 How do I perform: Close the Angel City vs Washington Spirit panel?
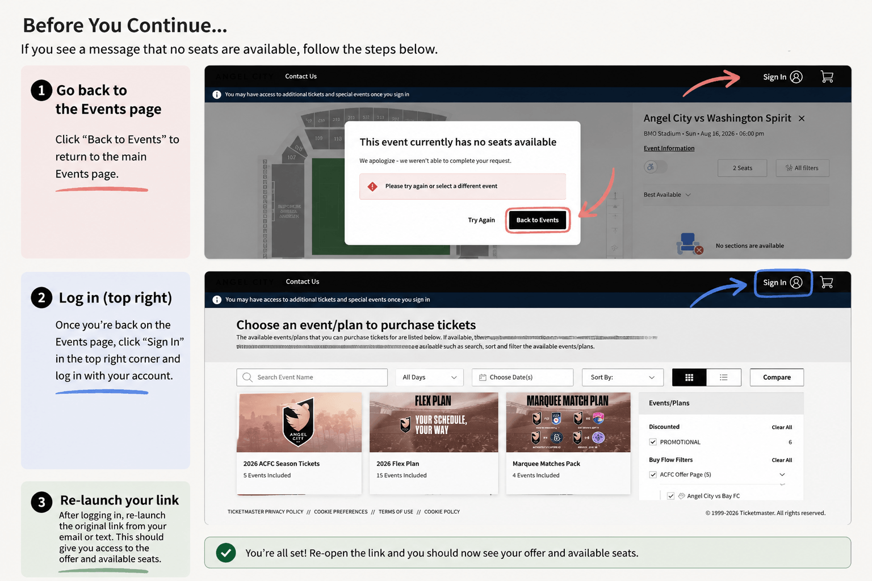tap(802, 118)
